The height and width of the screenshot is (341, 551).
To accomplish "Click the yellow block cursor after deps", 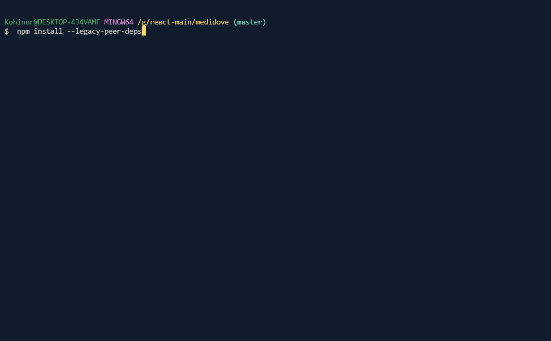I will click(144, 31).
